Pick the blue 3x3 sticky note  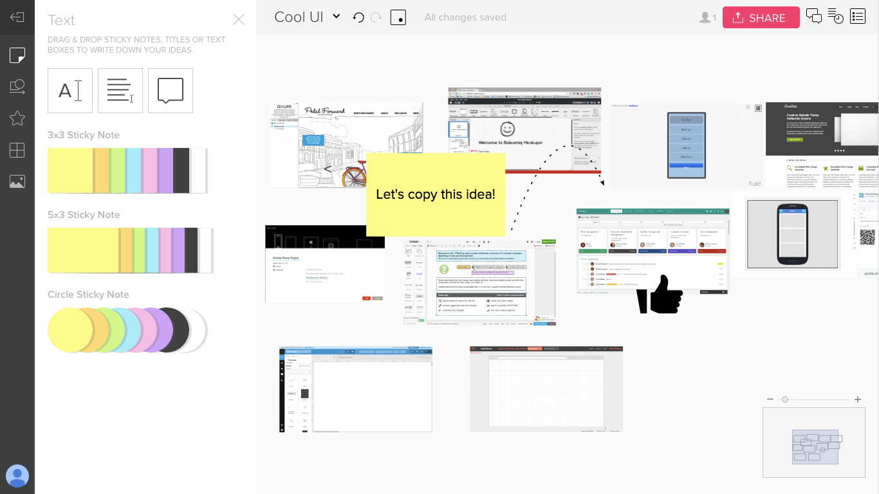coord(134,170)
